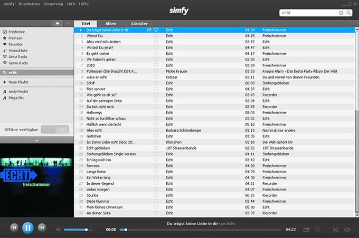Select the song Wir haben's getan
The height and width of the screenshot is (238, 359).
(101, 60)
